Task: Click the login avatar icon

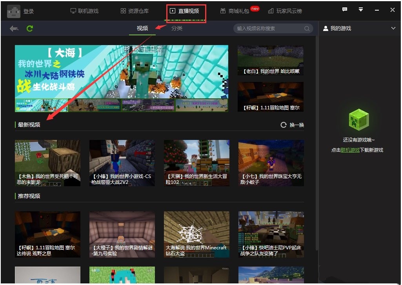Action: point(14,11)
